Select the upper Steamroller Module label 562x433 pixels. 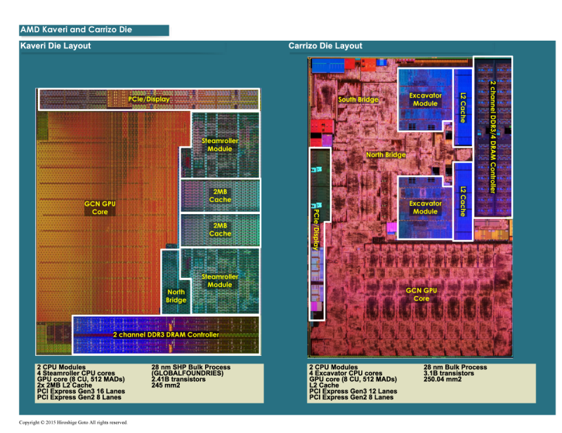pos(220,145)
